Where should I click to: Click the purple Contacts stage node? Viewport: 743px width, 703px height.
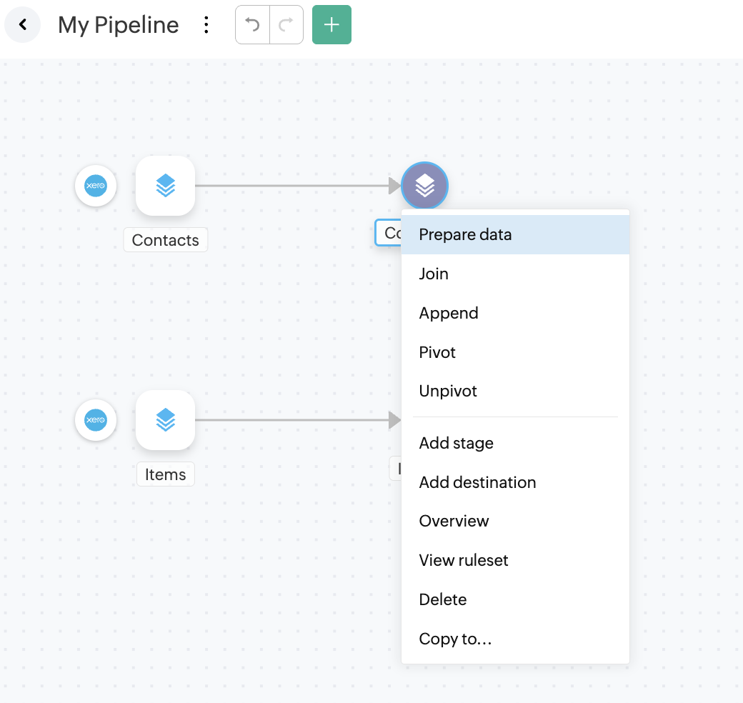tap(424, 186)
